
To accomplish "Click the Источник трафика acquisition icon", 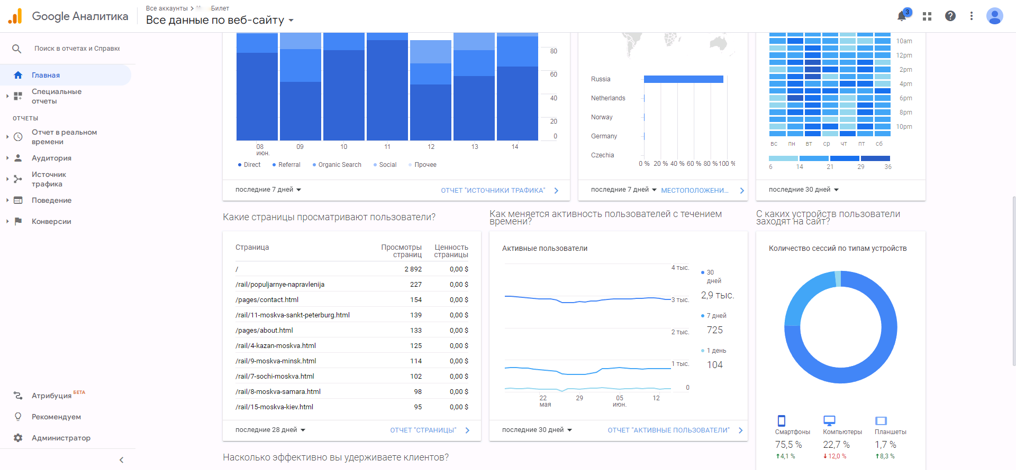I will (18, 179).
